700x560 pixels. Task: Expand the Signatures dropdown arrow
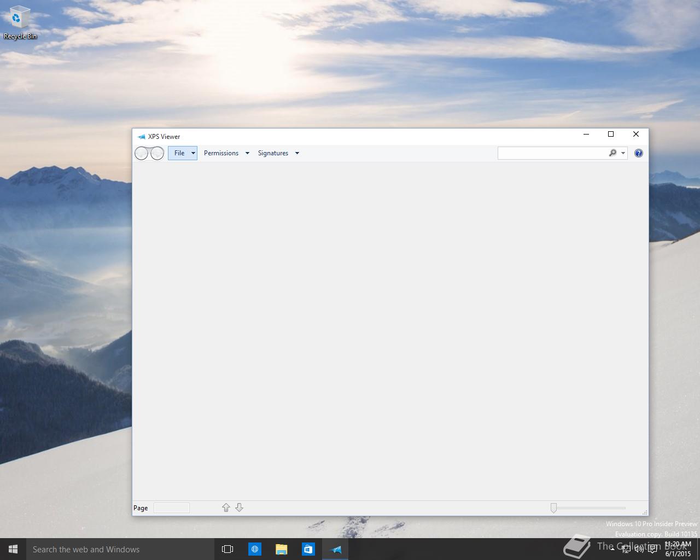(297, 153)
